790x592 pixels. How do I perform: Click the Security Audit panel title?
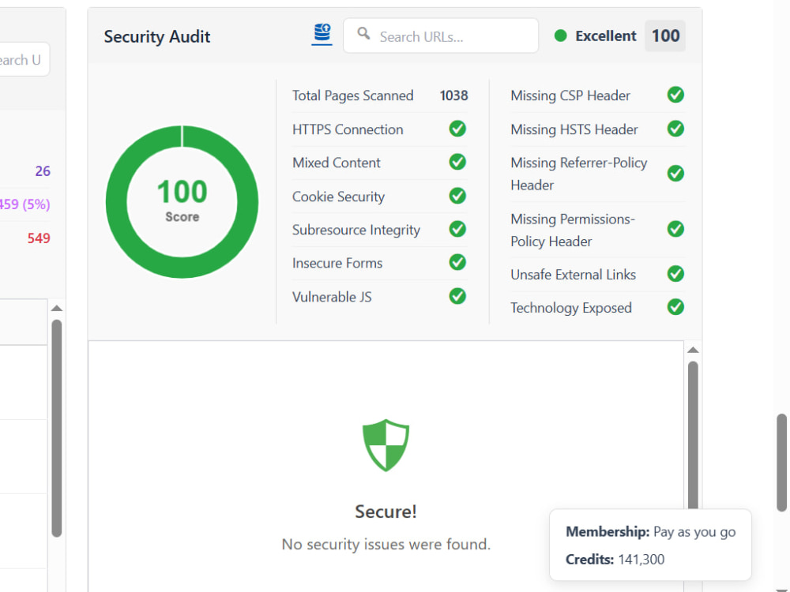point(156,37)
